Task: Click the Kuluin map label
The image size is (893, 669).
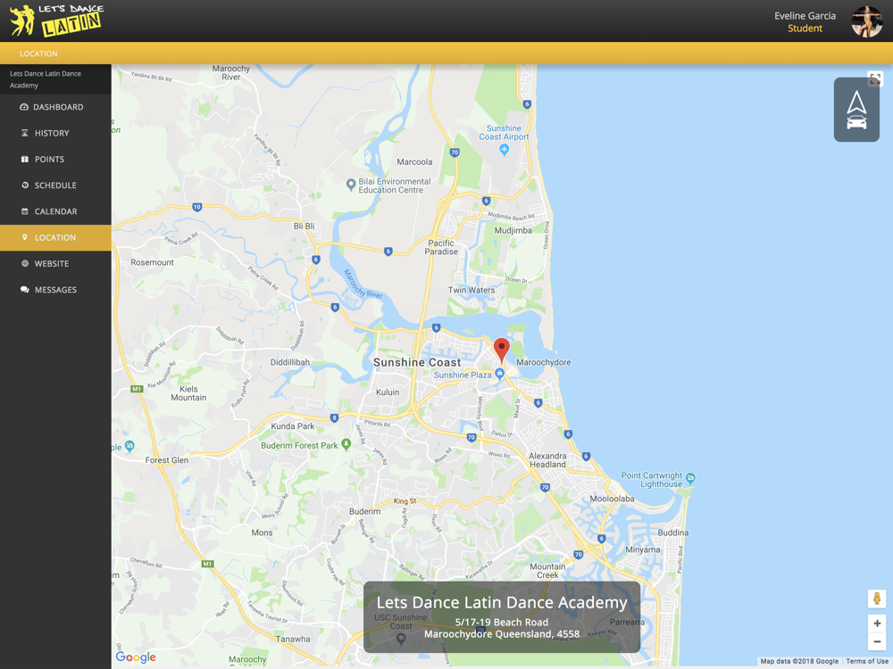Action: 388,392
